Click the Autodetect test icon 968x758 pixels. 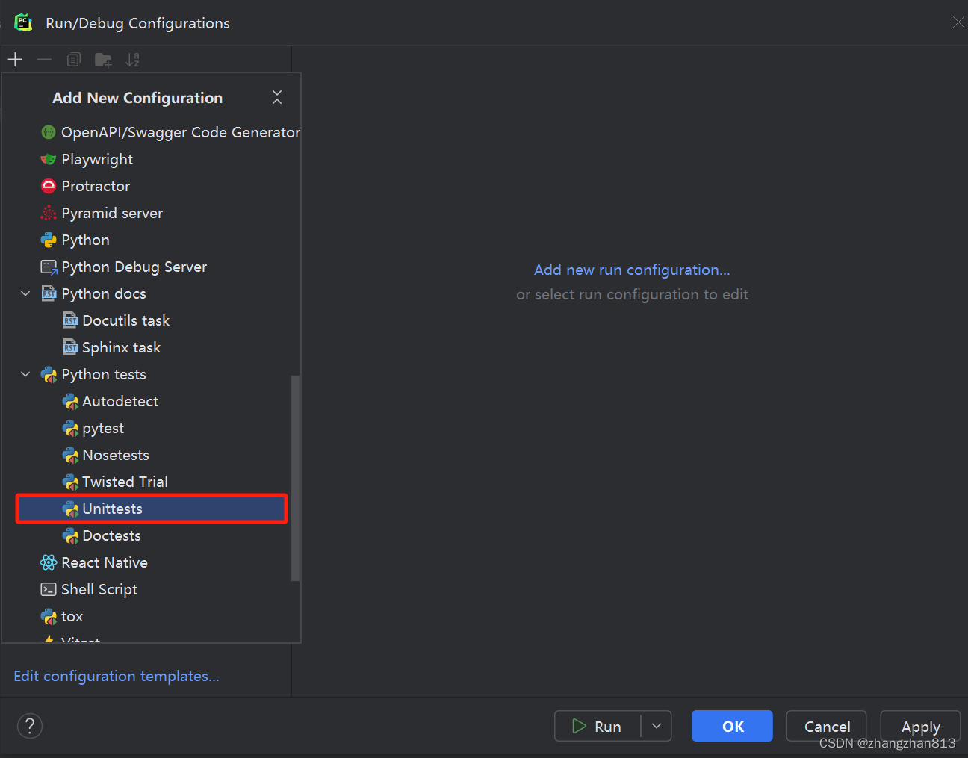pyautogui.click(x=70, y=402)
